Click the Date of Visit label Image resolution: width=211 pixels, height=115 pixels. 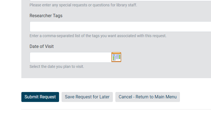pyautogui.click(x=42, y=47)
